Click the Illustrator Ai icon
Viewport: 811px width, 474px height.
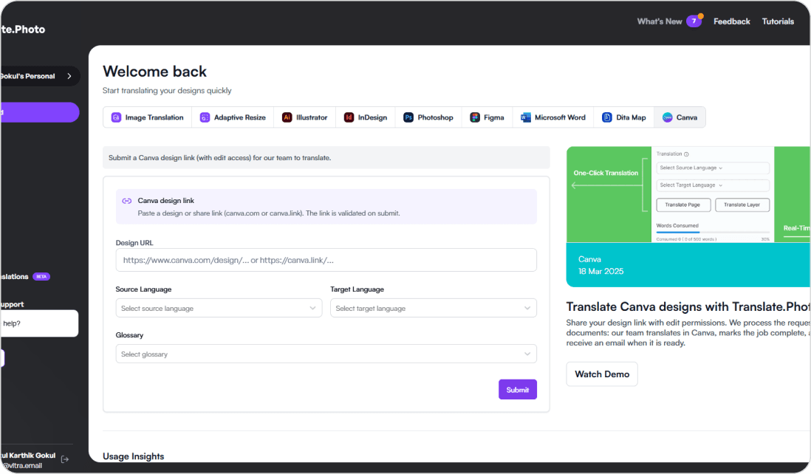click(x=287, y=117)
